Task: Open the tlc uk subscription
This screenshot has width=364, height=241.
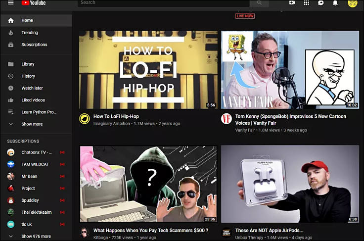Action: [x=36, y=224]
